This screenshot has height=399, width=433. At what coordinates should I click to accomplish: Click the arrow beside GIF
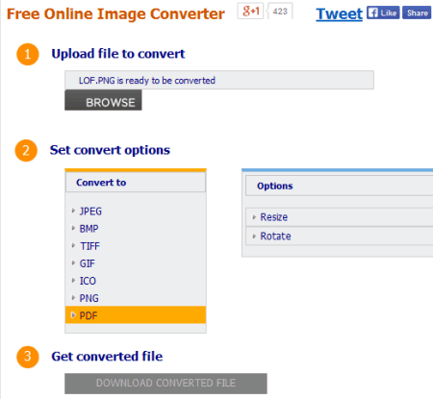(x=73, y=262)
